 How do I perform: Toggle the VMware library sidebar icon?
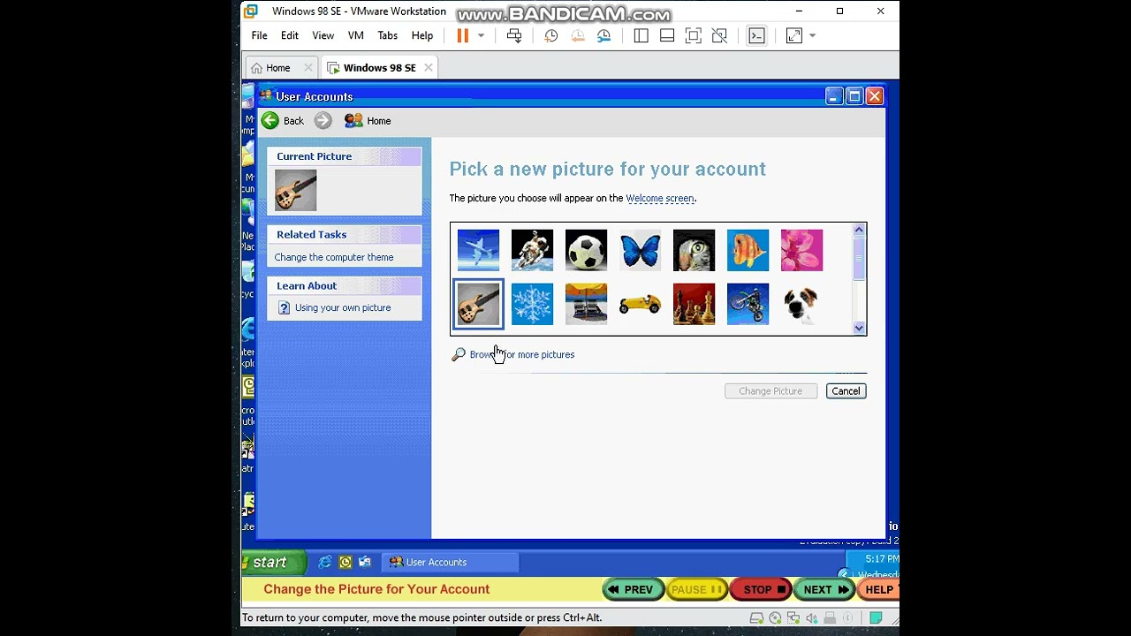pyautogui.click(x=641, y=35)
